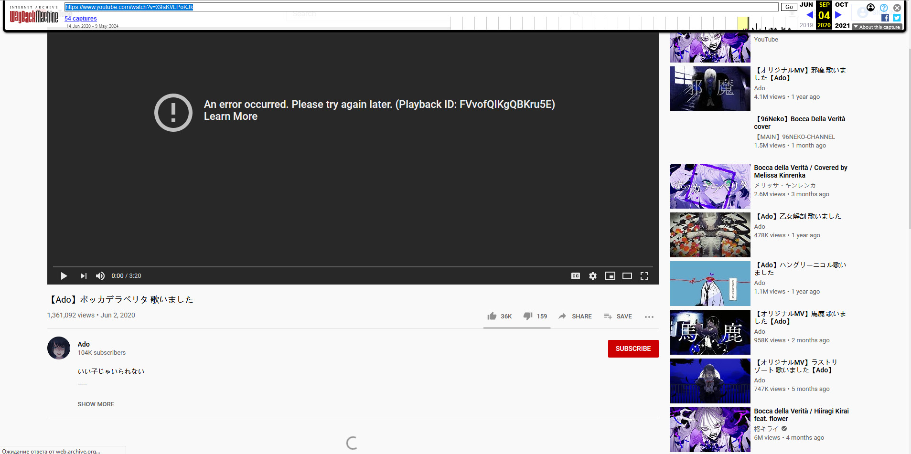Open Ado channel avatar
Screen dimensions: 911x454
coord(59,348)
